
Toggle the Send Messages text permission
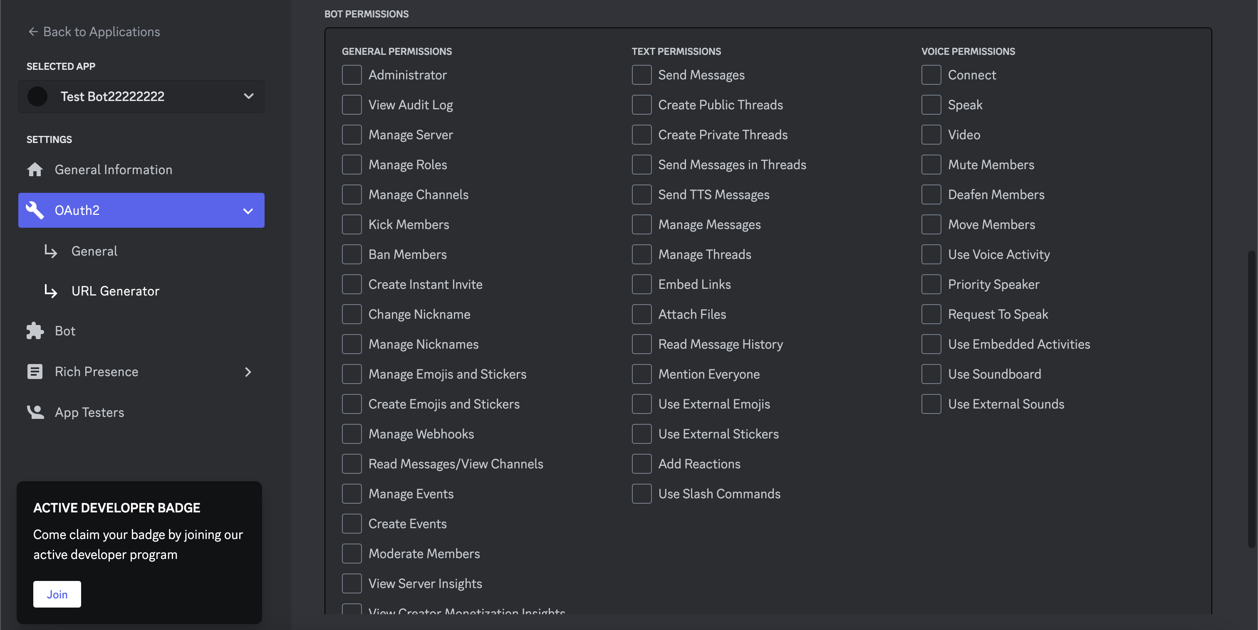pos(642,75)
